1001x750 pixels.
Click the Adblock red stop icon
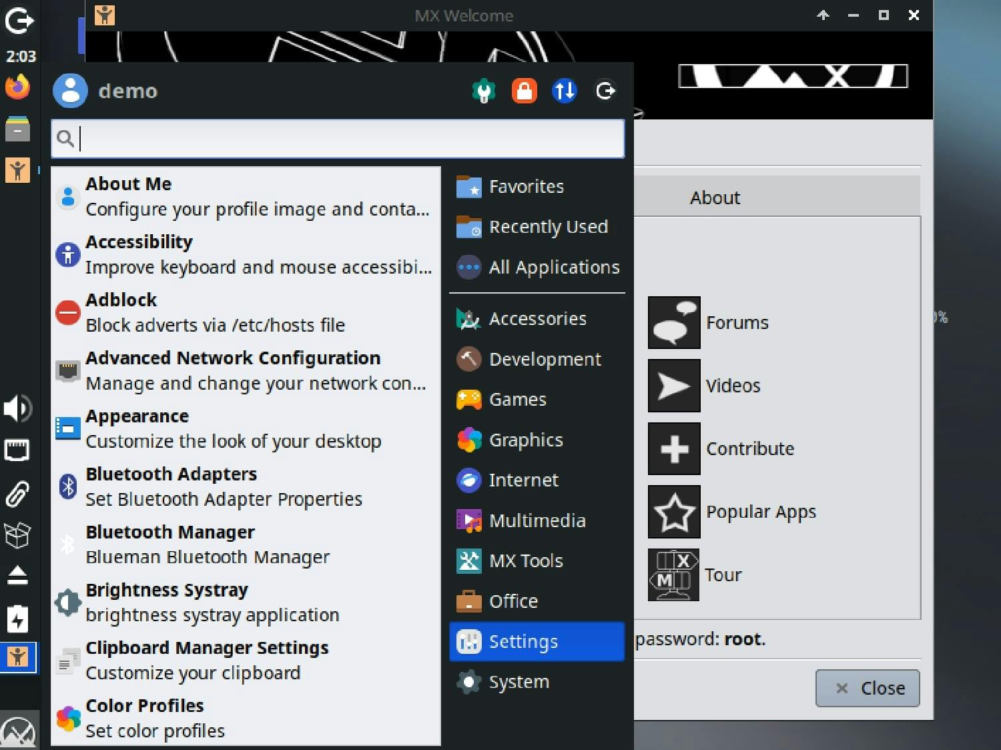[x=68, y=312]
